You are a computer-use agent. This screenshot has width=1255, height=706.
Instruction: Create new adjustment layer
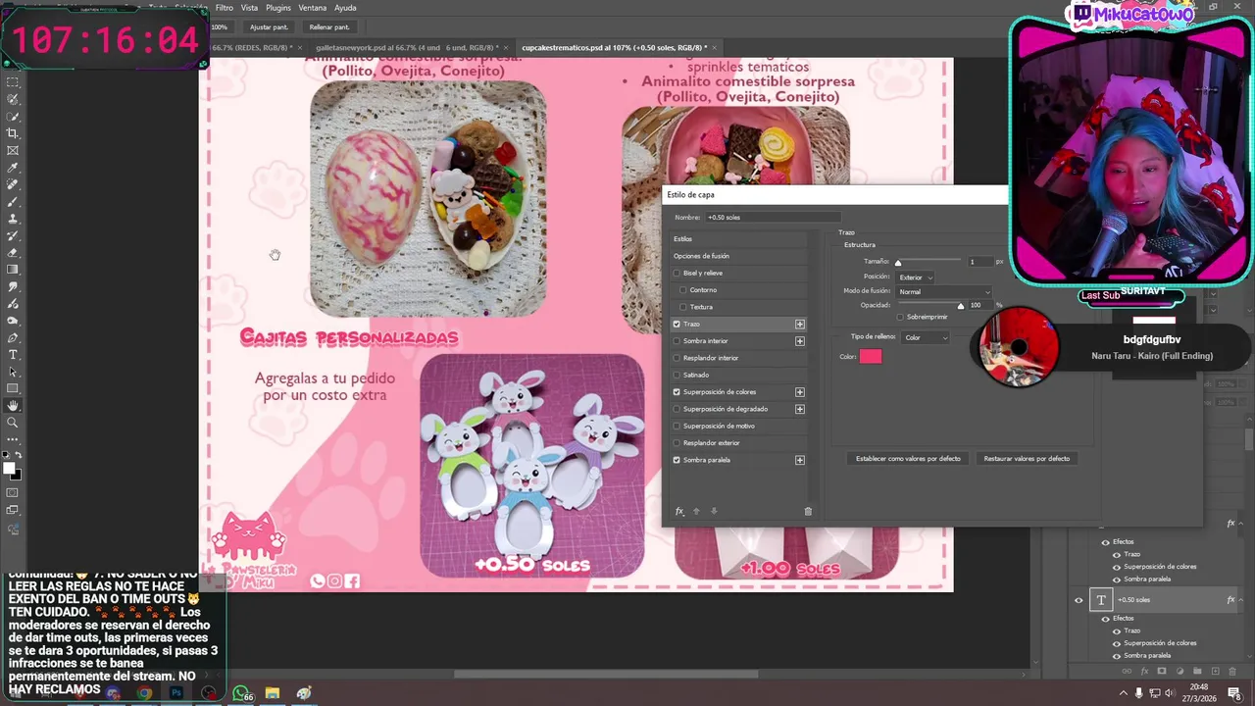[1179, 672]
